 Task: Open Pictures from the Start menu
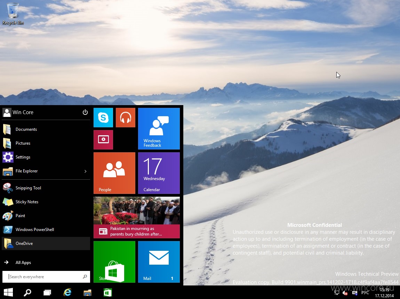pyautogui.click(x=46, y=143)
